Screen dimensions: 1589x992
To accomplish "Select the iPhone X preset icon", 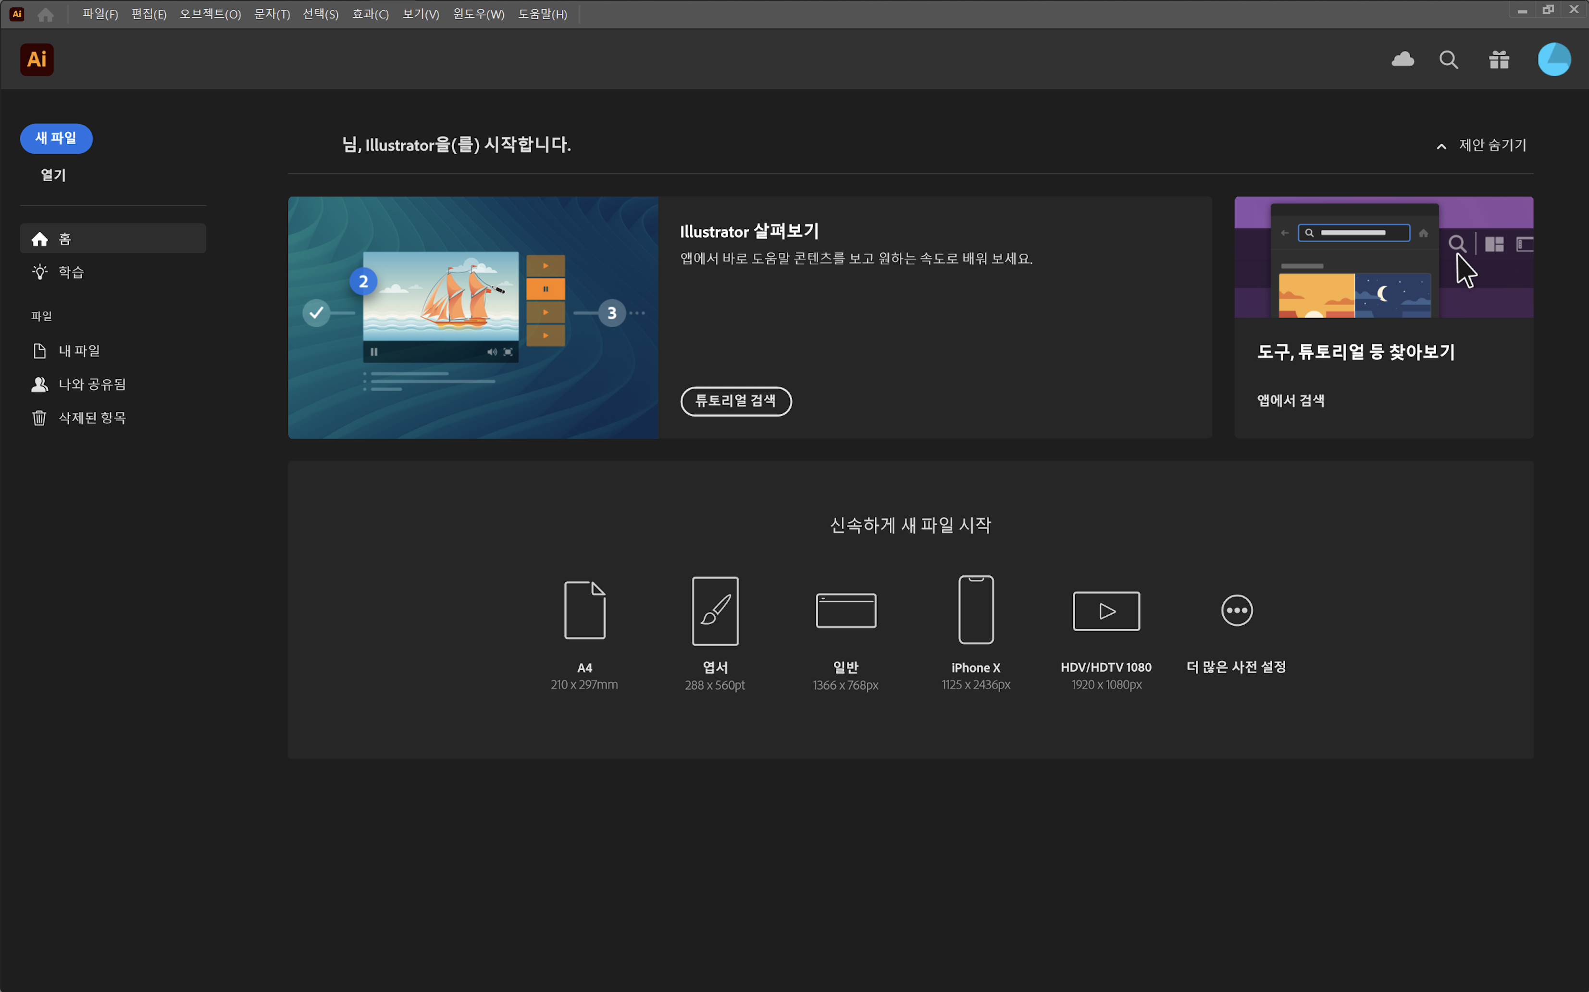I will pyautogui.click(x=976, y=610).
